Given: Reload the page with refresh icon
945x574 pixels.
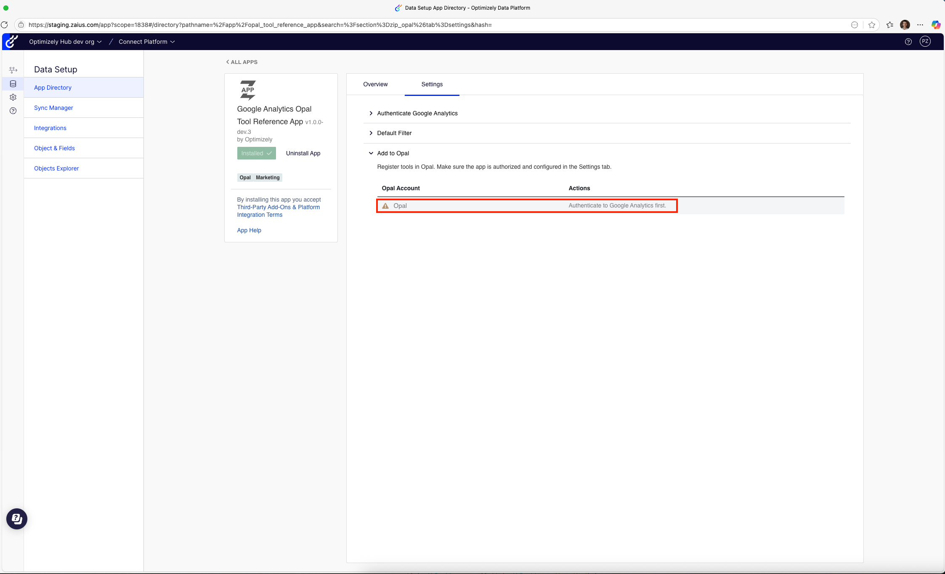Looking at the screenshot, I should (5, 25).
